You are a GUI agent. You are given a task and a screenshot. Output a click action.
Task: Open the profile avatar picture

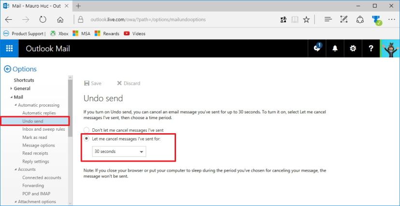(390, 48)
